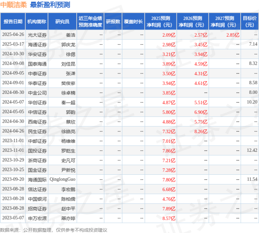Select the 2025-04-26 report date cell
The image size is (259, 233).
tap(13, 35)
